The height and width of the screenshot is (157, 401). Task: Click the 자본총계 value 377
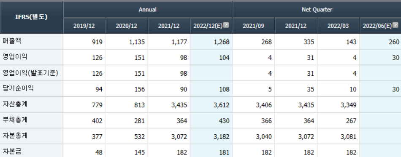point(98,137)
